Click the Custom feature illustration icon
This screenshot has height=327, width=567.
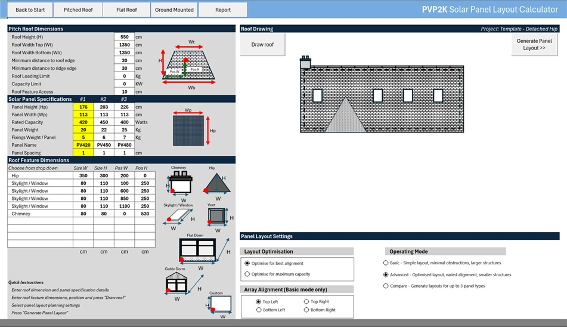[220, 304]
